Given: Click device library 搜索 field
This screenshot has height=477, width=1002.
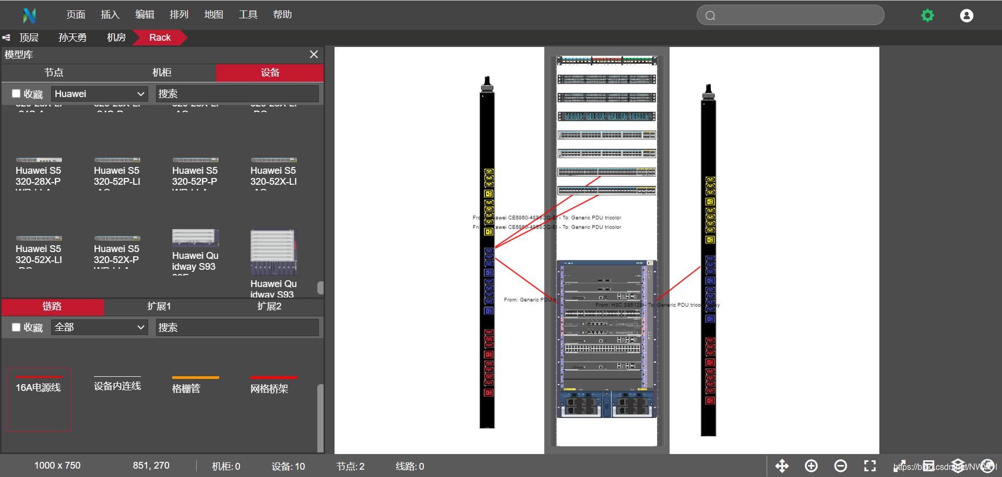Looking at the screenshot, I should tap(237, 94).
